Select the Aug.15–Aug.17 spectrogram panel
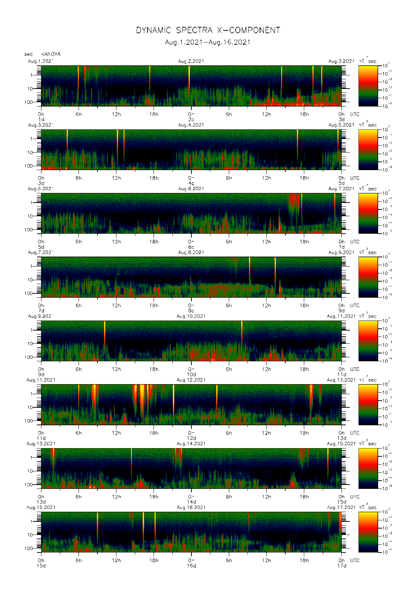 click(191, 532)
